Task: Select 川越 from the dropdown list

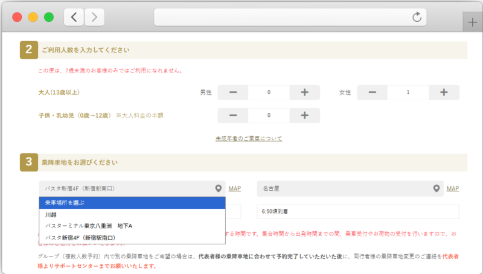Action: [132, 215]
